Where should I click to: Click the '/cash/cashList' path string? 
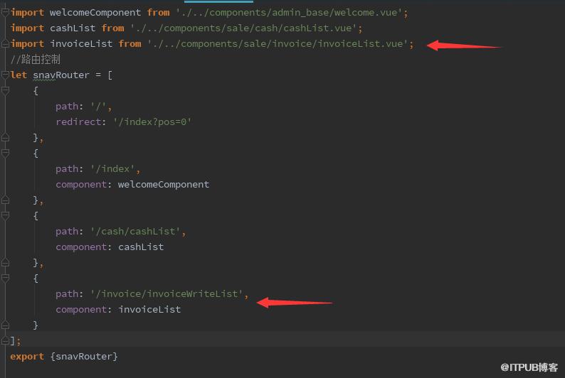135,231
